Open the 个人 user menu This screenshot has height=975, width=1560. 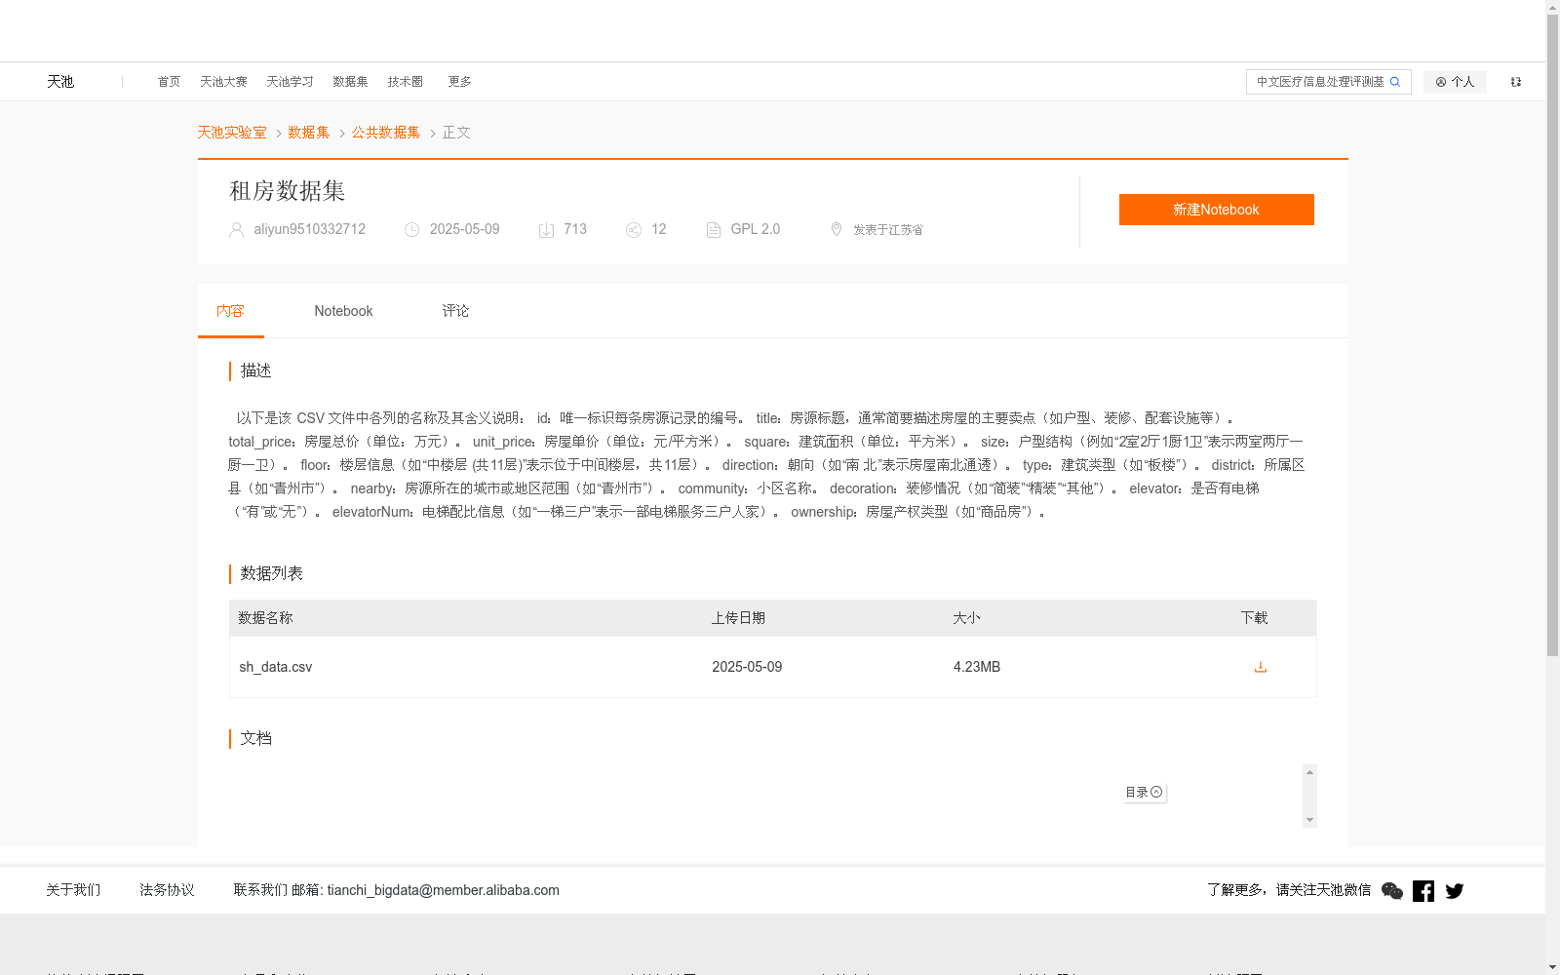(x=1455, y=82)
